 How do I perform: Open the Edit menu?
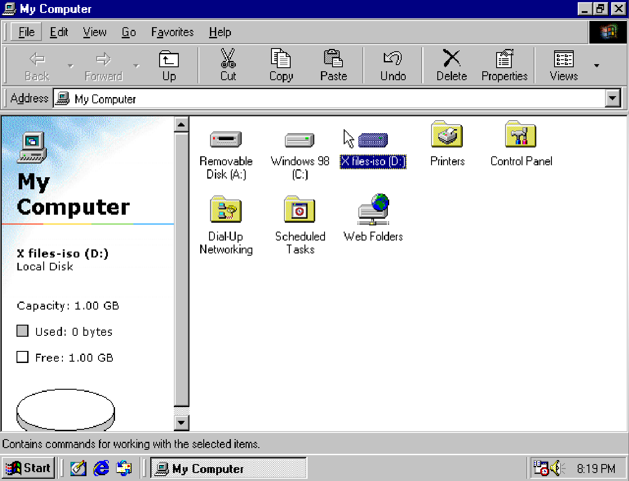click(x=59, y=32)
